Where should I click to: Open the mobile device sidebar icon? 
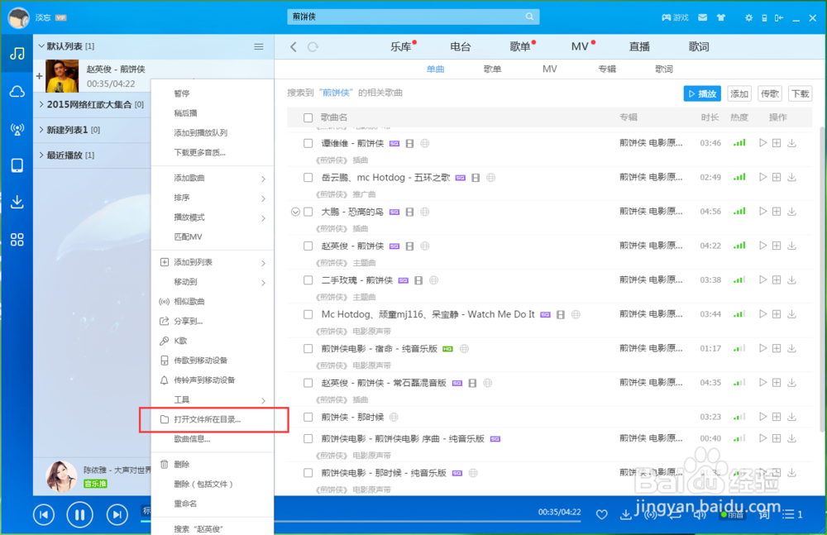pyautogui.click(x=17, y=165)
